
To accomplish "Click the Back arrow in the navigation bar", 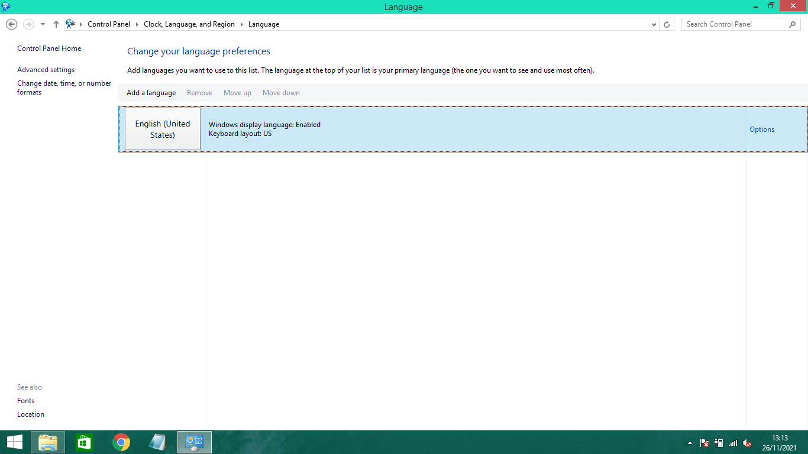I will point(11,24).
